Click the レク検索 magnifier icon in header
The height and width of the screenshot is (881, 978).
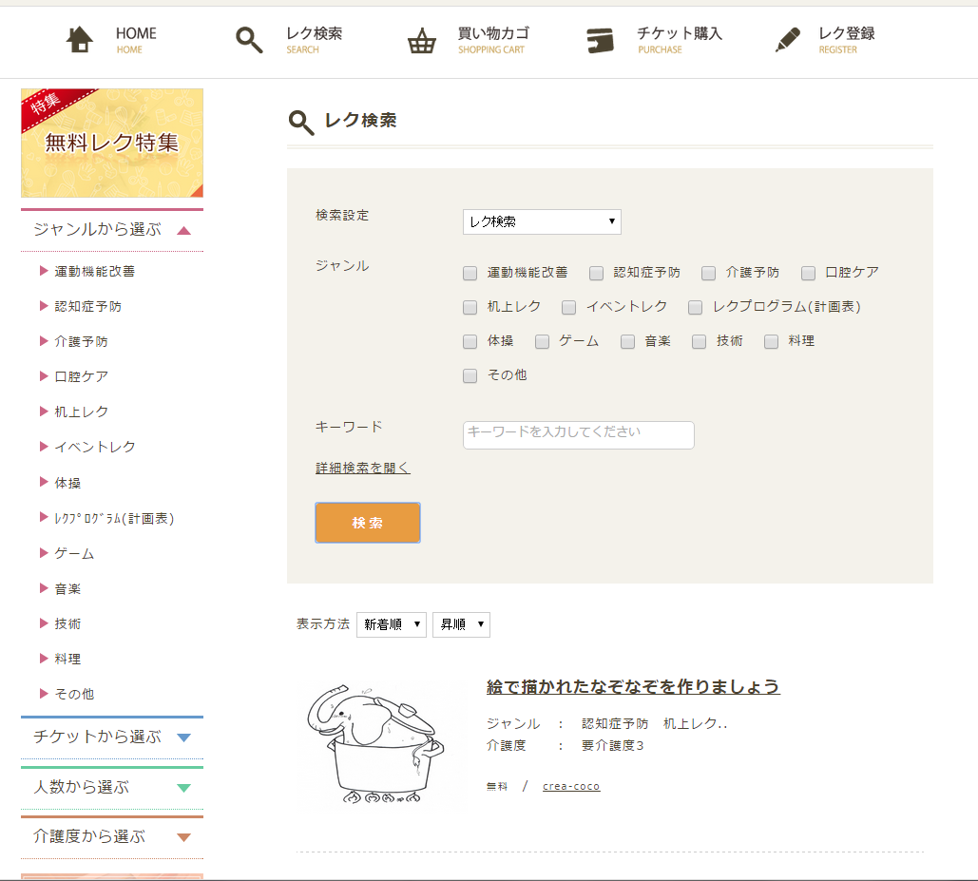[x=249, y=40]
